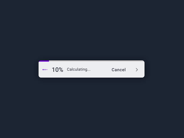This screenshot has height=138, width=184.
Task: Click the purple three-dot loading icon
Action: click(x=45, y=70)
